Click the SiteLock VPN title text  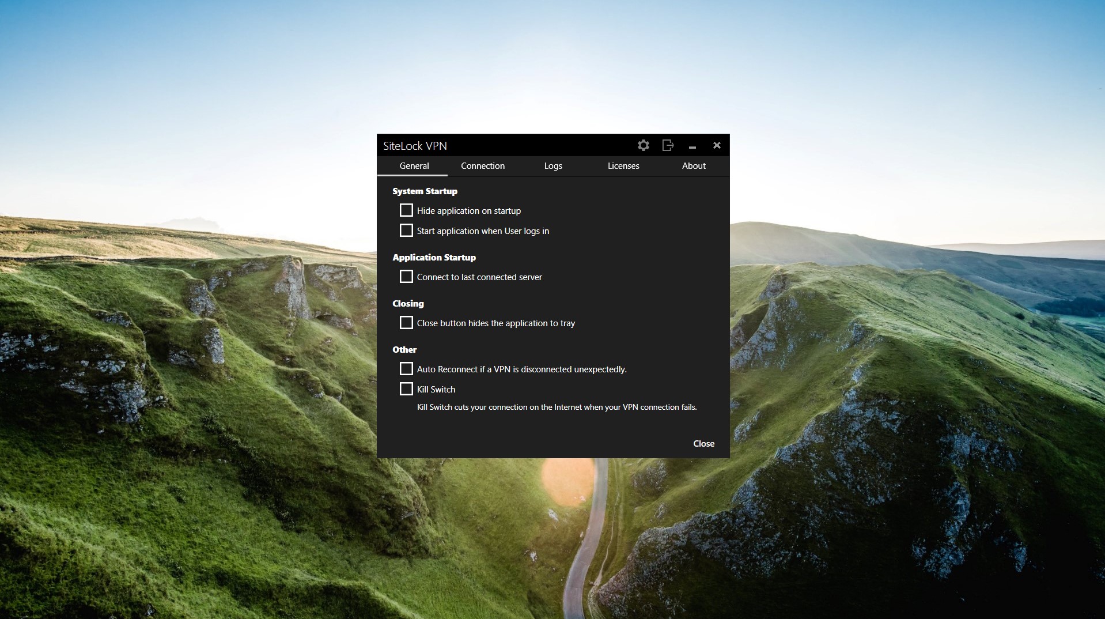pyautogui.click(x=415, y=146)
